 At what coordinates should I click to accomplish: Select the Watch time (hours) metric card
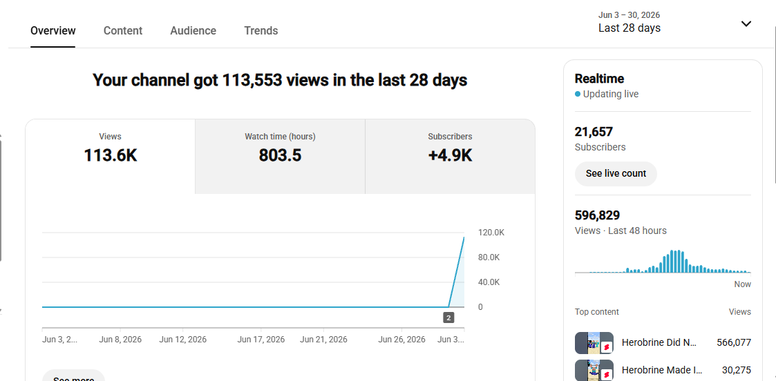coord(280,156)
